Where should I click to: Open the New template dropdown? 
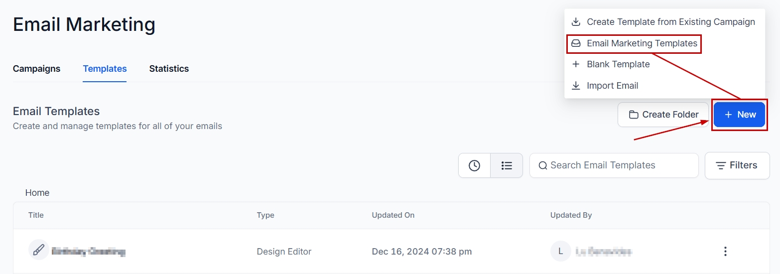[x=739, y=115]
